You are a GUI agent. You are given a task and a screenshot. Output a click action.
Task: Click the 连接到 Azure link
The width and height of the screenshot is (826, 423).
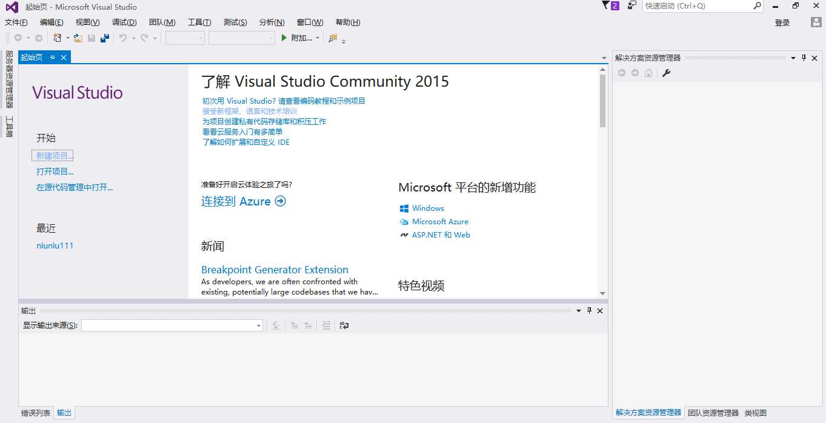point(243,201)
